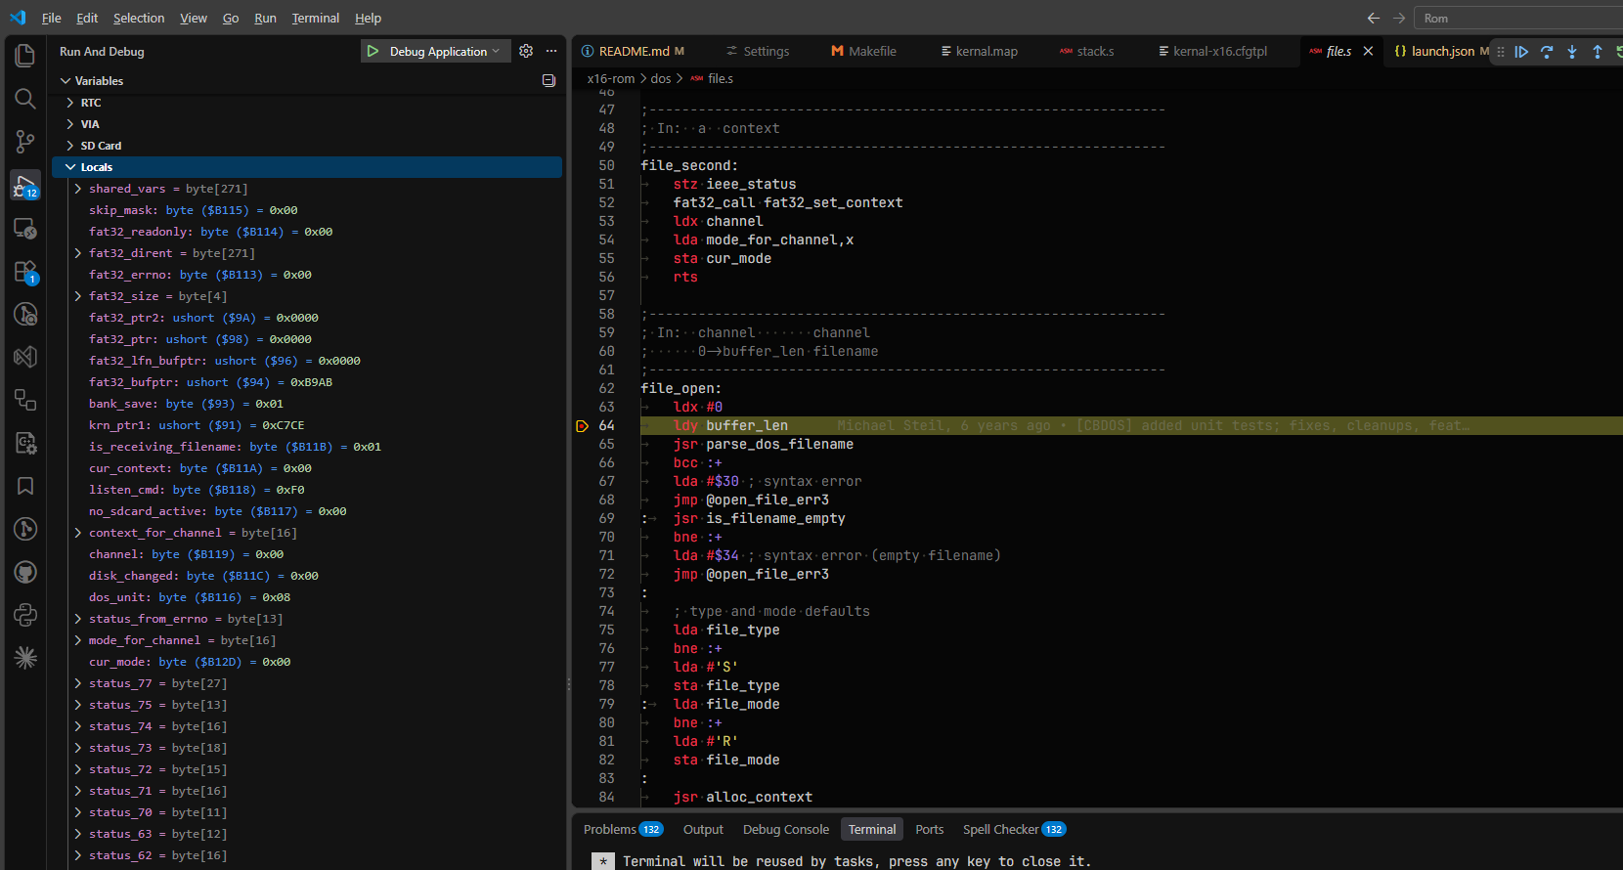Screen dimensions: 1623x870
Task: Open the Bookmarks view icon
Action: coord(25,486)
